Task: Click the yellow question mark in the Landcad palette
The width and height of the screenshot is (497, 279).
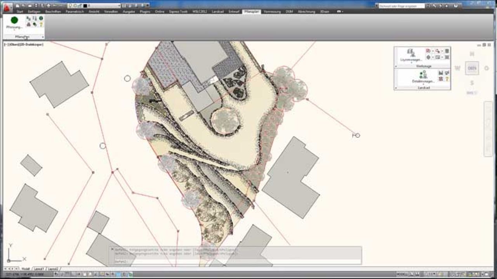Action: pyautogui.click(x=447, y=79)
